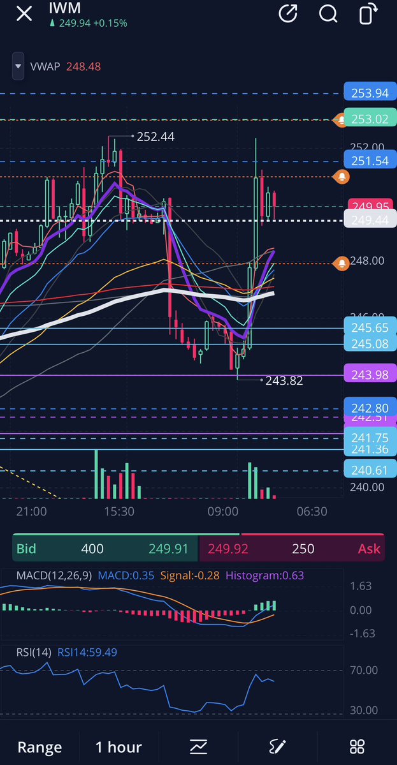Select the 242.80 price level label
The height and width of the screenshot is (765, 397).
[x=370, y=406]
